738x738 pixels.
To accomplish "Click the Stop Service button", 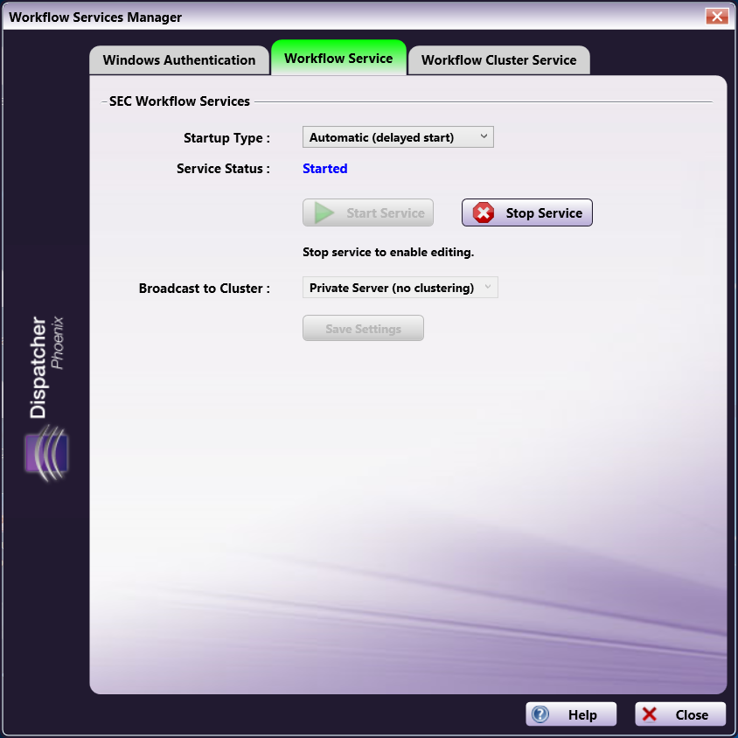I will 526,212.
